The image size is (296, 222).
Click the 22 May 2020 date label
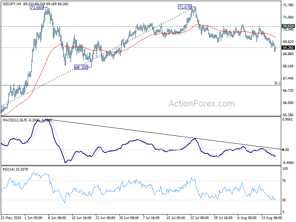11,218
